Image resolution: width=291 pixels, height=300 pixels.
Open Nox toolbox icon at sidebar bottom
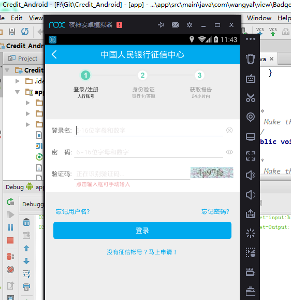pos(251,291)
